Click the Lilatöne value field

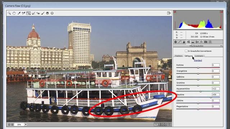216,100
